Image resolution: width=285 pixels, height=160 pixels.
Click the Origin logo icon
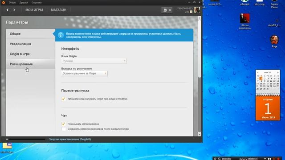pos(3,3)
